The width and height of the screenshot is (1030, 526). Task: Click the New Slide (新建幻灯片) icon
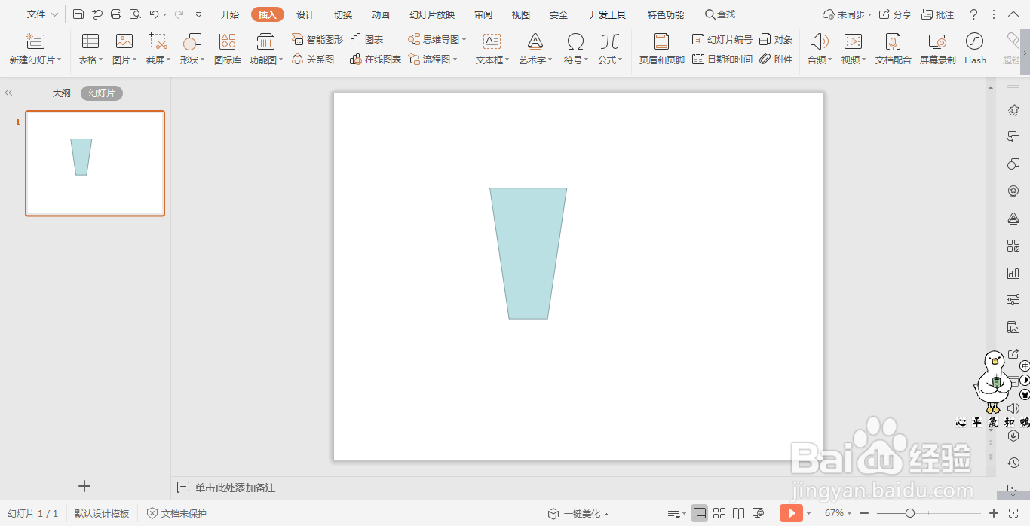[35, 42]
